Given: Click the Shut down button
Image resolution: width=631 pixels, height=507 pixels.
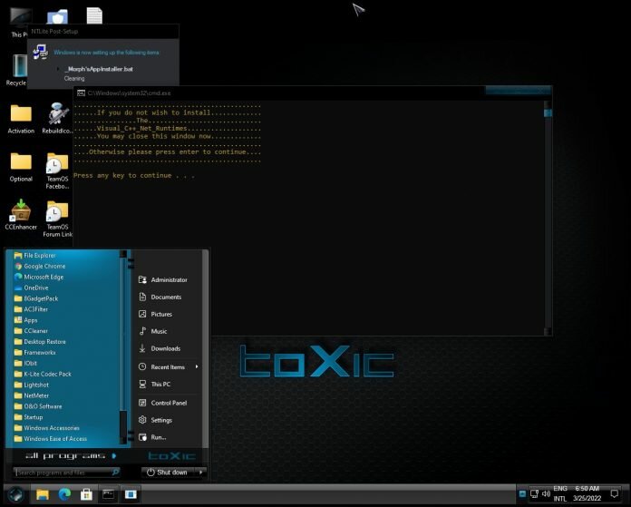Looking at the screenshot, I should (x=168, y=472).
